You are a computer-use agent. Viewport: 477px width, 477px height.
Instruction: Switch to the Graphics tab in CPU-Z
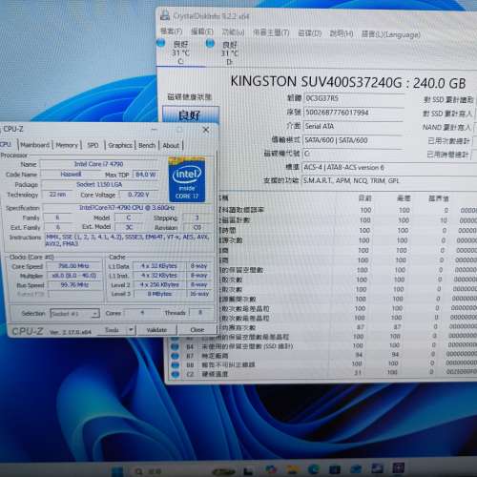point(120,145)
